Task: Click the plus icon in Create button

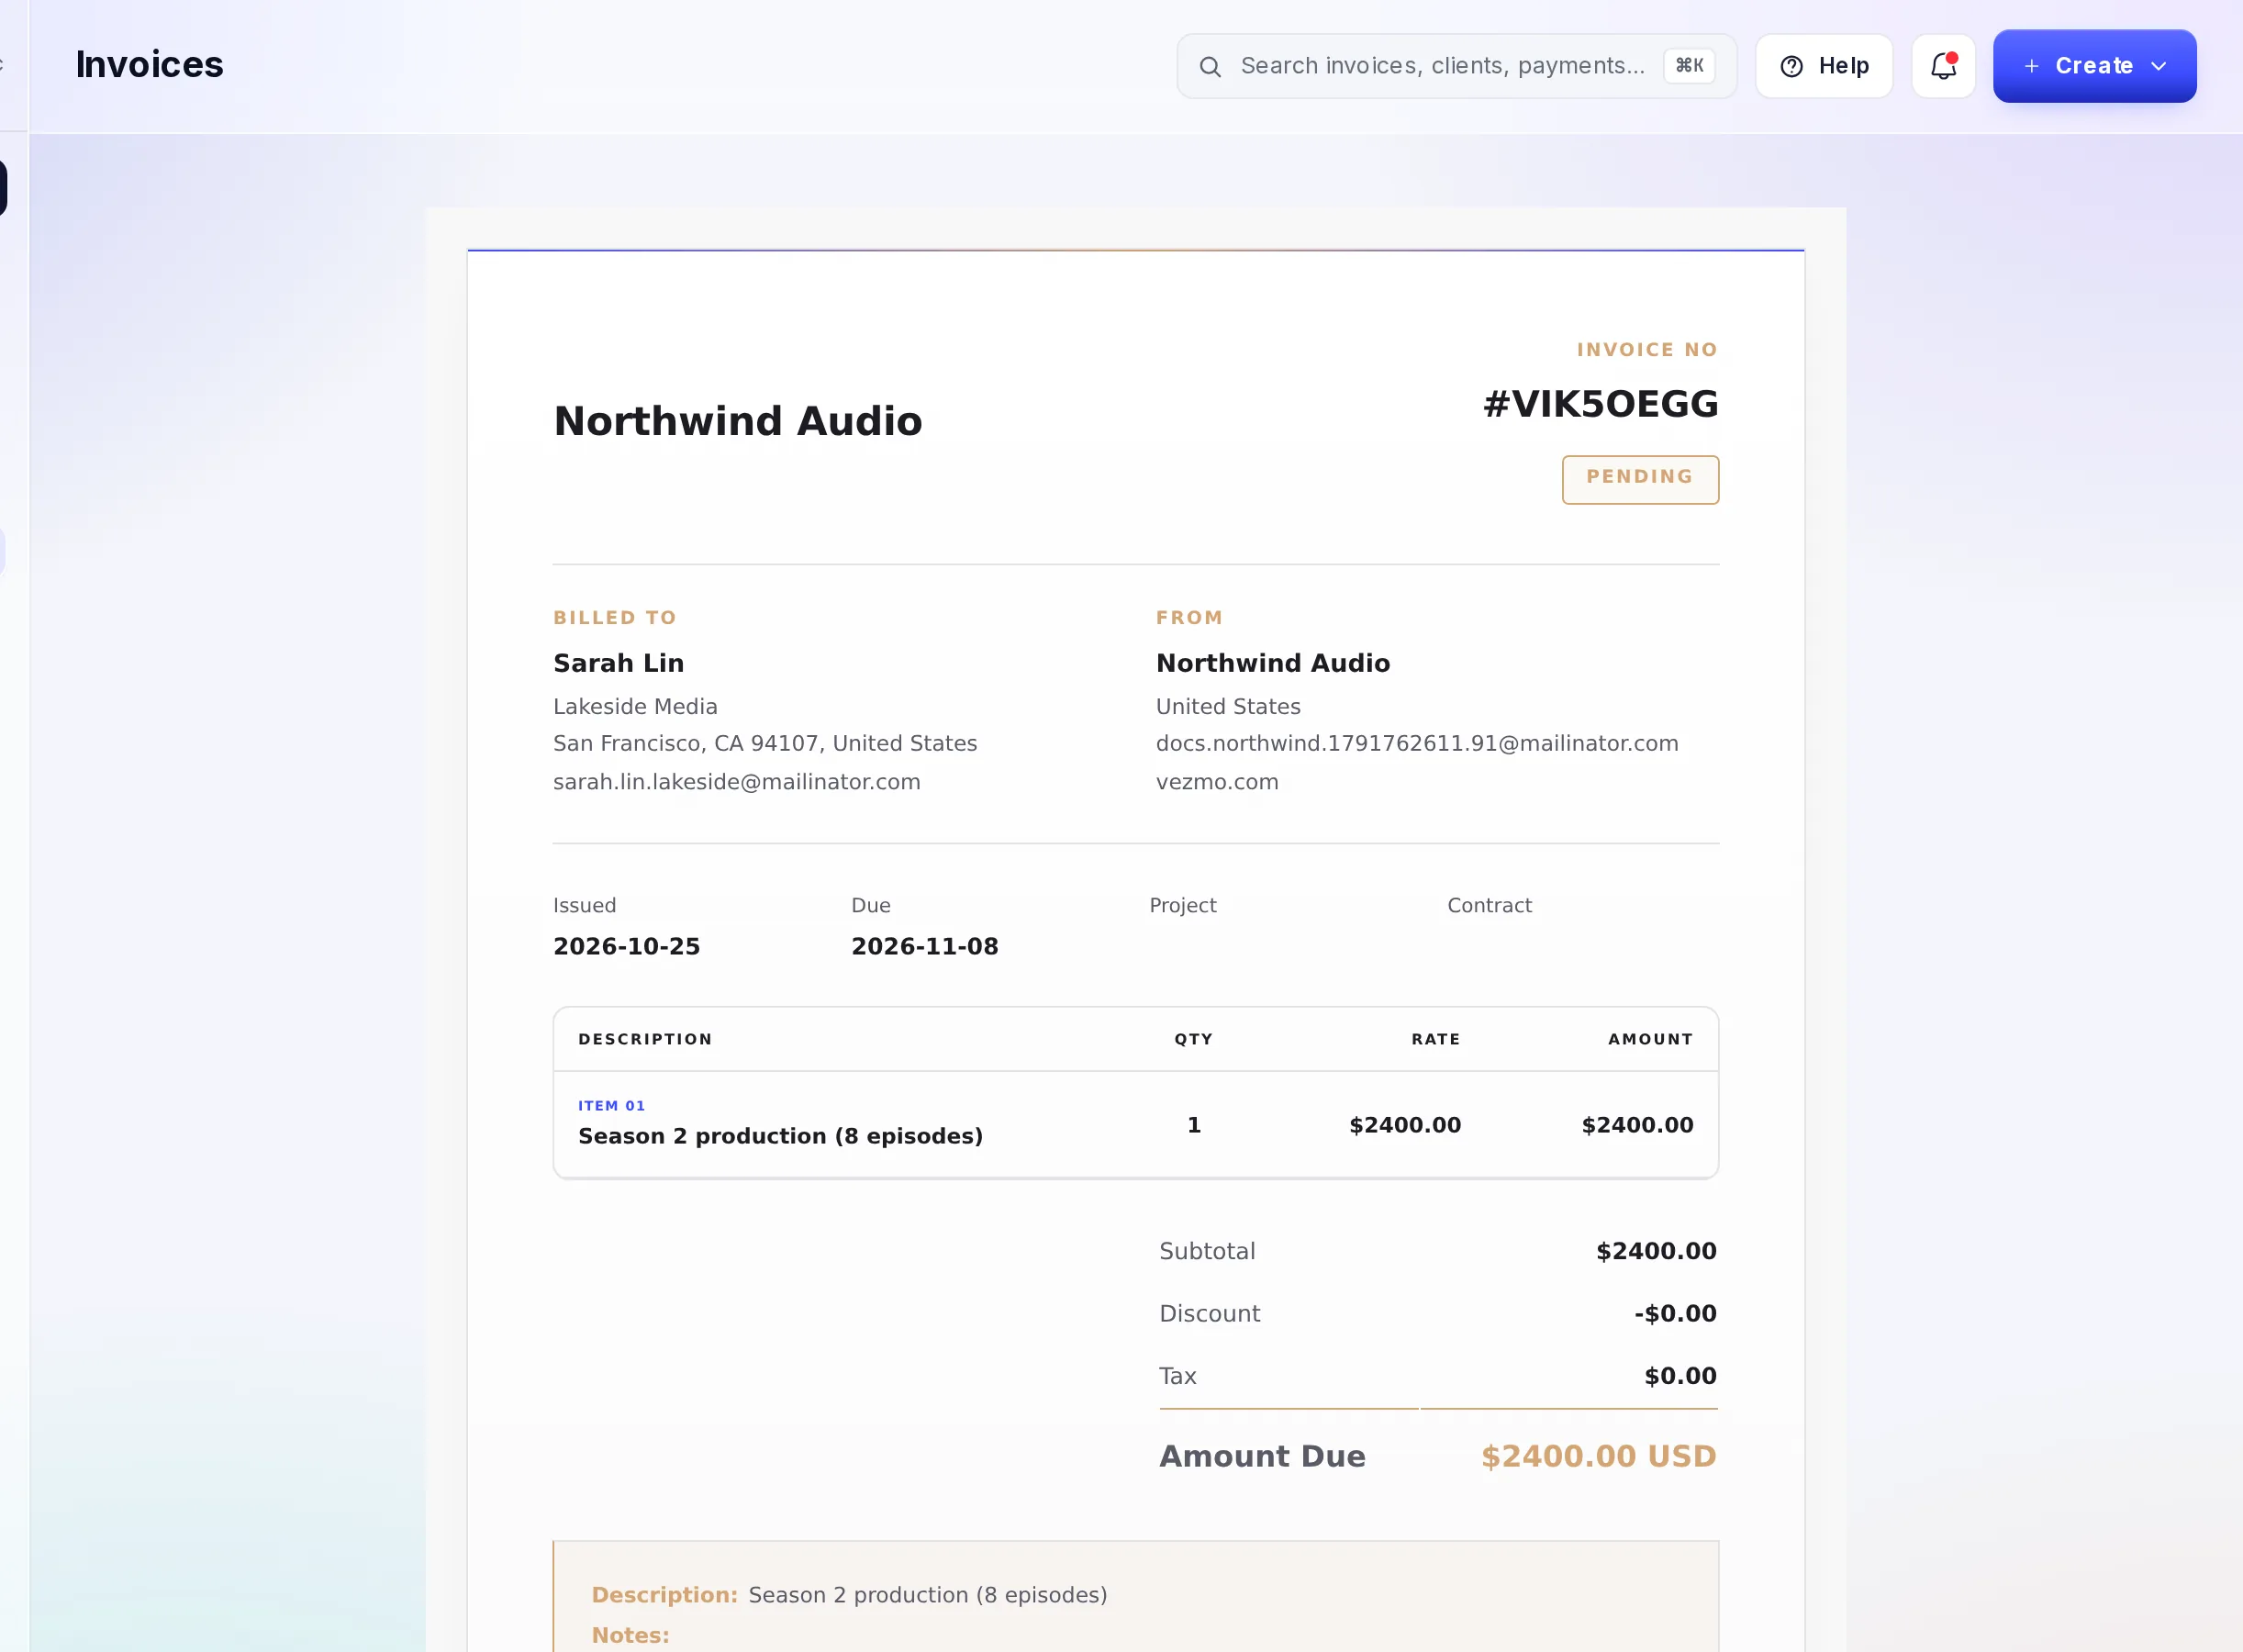Action: click(2031, 66)
